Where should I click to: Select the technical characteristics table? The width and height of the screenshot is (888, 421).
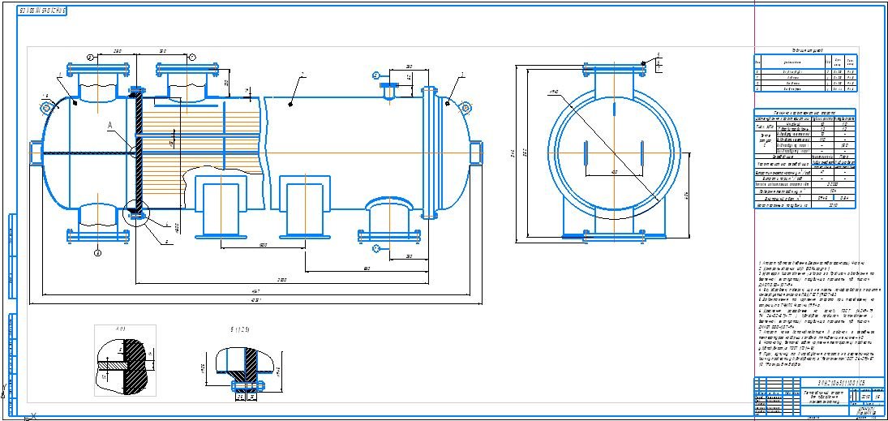[805, 160]
